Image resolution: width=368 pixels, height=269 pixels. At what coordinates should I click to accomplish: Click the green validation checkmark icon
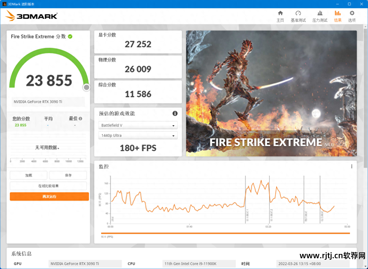click(x=70, y=37)
